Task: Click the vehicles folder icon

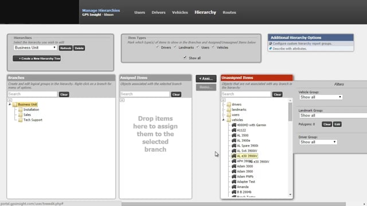Action: tap(229, 120)
